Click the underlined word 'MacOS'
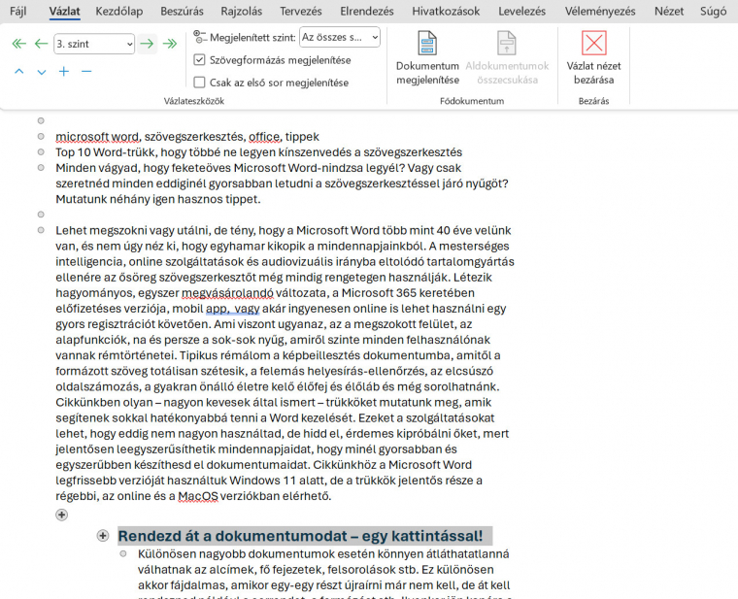This screenshot has width=738, height=599. click(198, 496)
